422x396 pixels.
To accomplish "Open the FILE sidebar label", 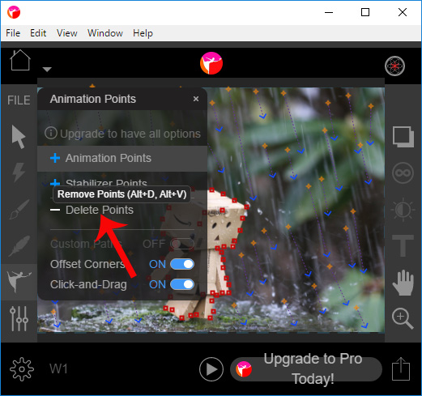I will click(19, 100).
